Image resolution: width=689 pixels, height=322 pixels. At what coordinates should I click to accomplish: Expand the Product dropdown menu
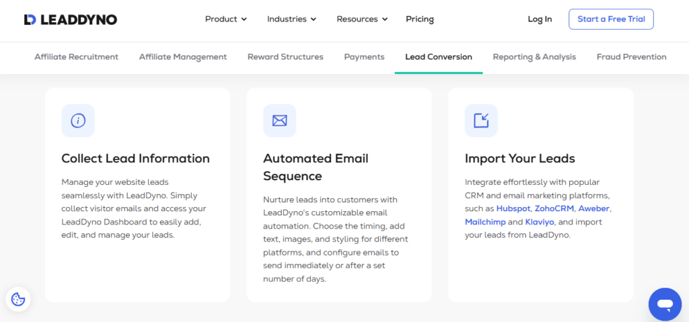click(226, 19)
